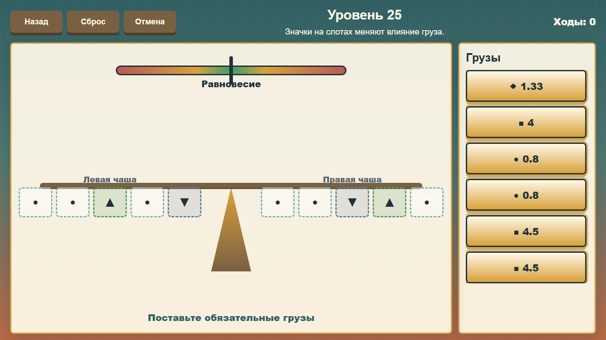Click the Ходы: 0 move counter
Viewport: 606px width, 340px height.
(575, 22)
